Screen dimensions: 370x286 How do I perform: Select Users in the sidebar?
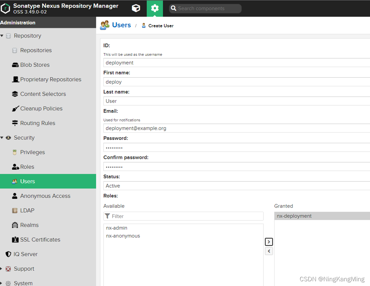(x=48, y=181)
